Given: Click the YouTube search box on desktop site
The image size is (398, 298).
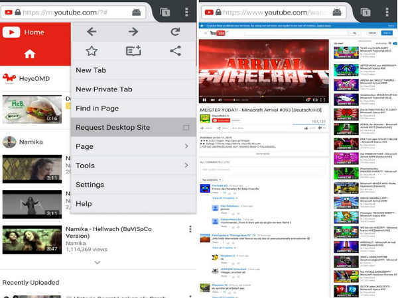Looking at the screenshot, I should (x=297, y=33).
